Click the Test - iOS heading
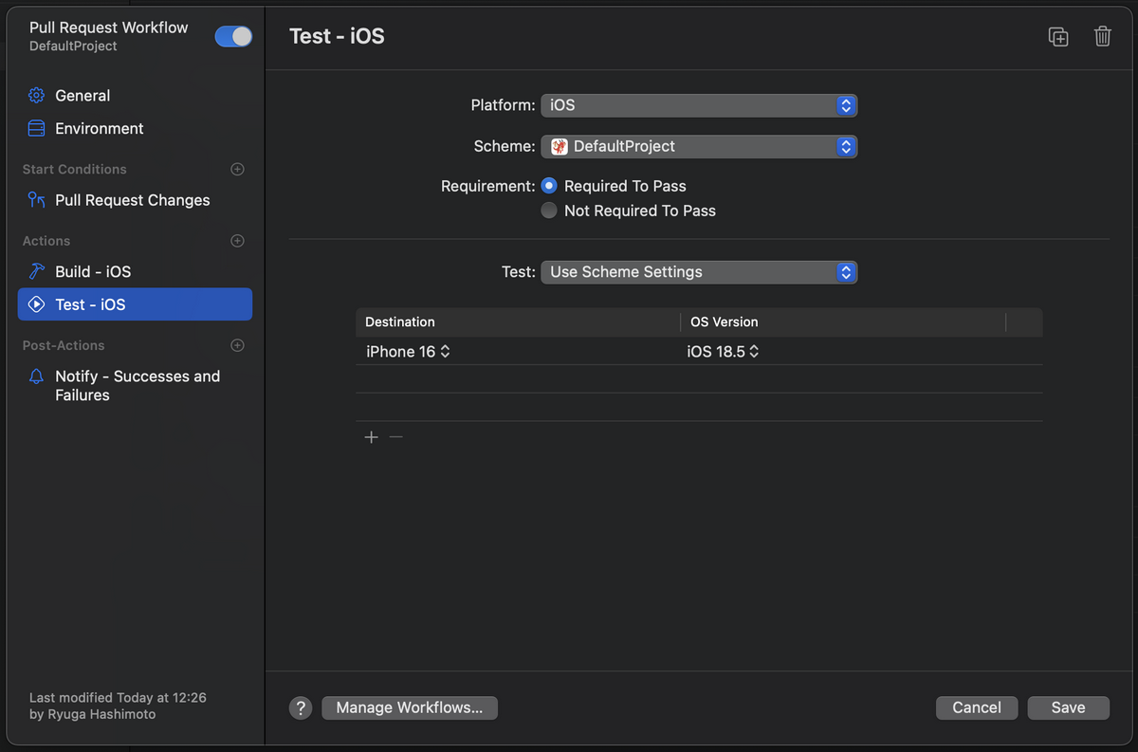 [x=337, y=36]
